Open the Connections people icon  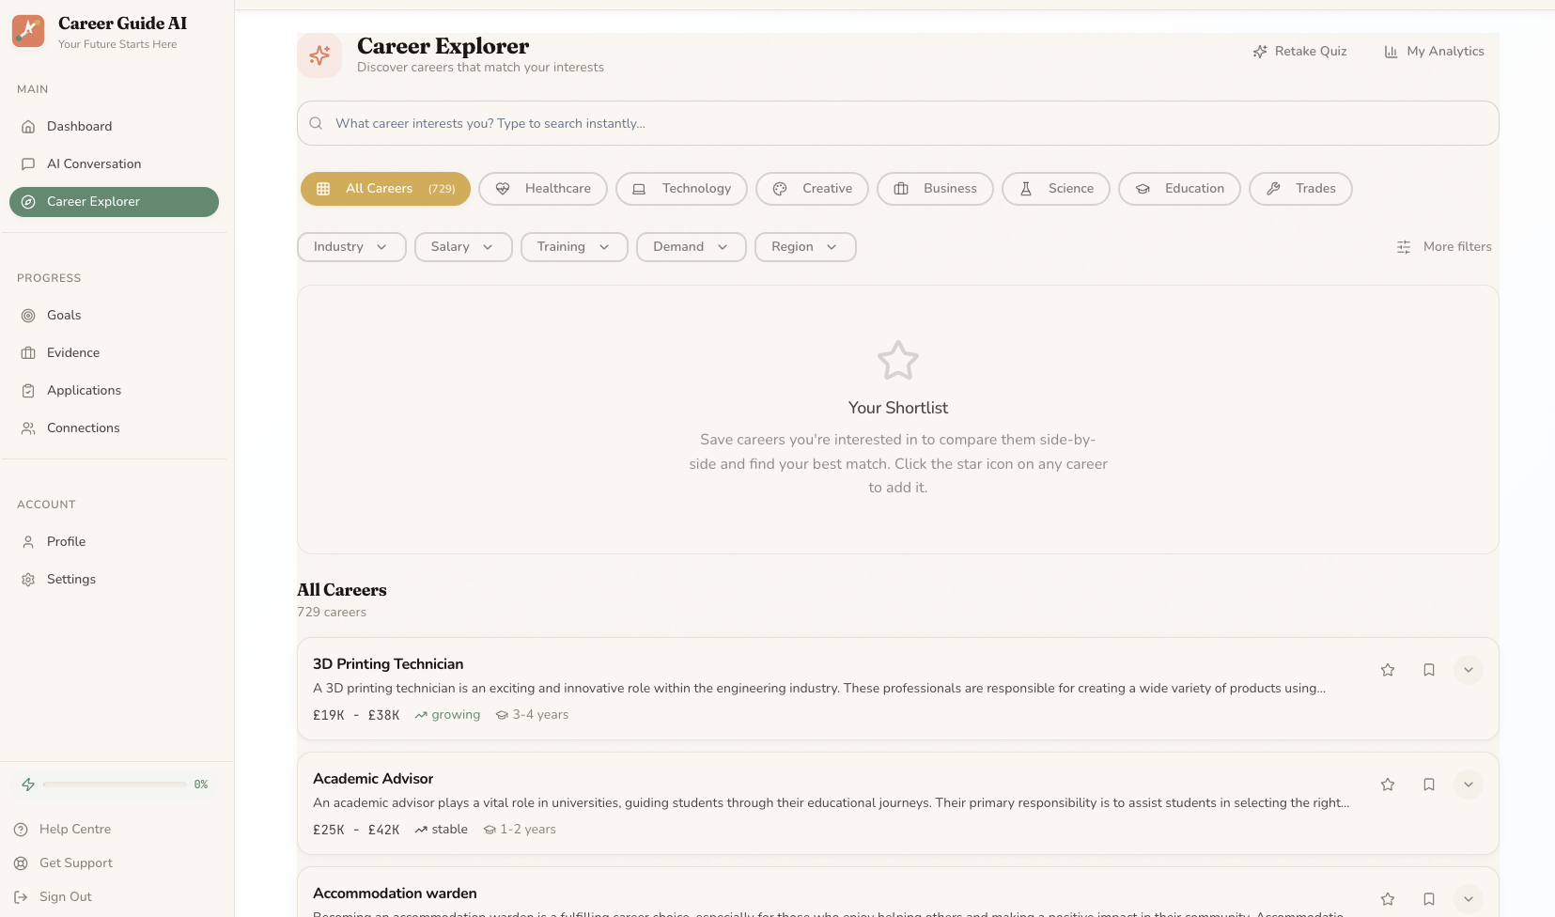[x=28, y=427]
